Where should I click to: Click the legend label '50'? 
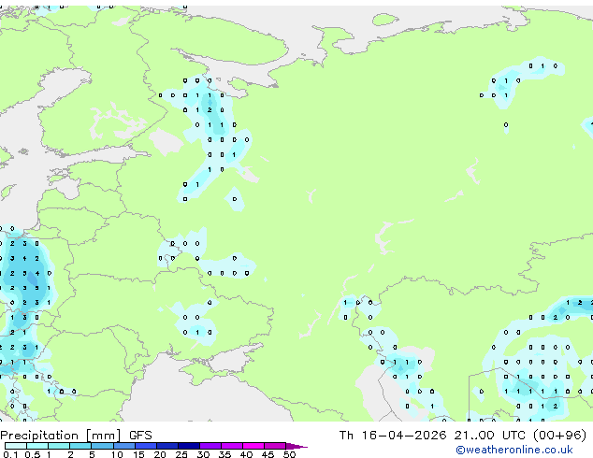click(289, 454)
